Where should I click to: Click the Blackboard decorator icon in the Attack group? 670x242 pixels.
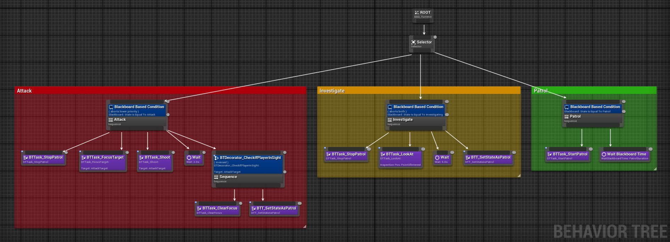(111, 107)
